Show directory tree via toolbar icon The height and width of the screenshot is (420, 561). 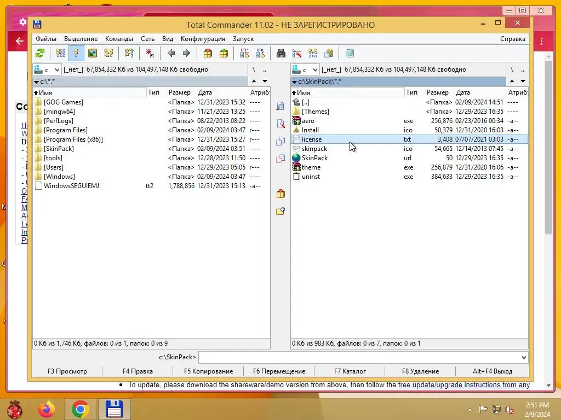point(108,54)
